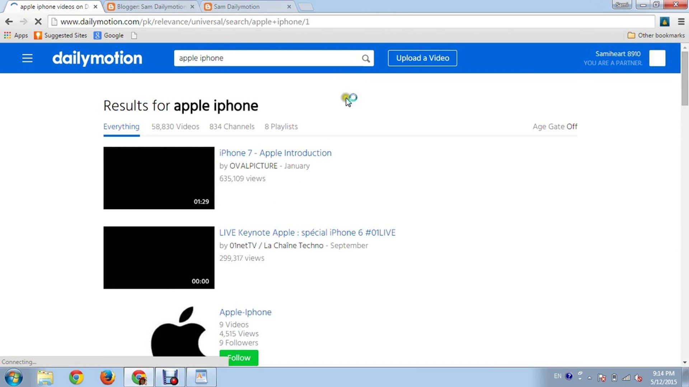The height and width of the screenshot is (387, 689).
Task: Open Apps bookmarks shortcut
Action: [16, 35]
